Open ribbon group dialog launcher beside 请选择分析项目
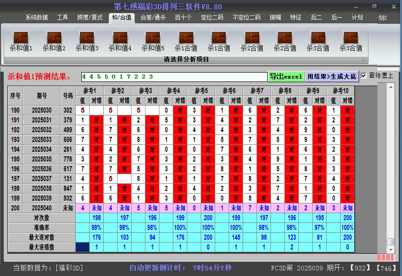 364,60
